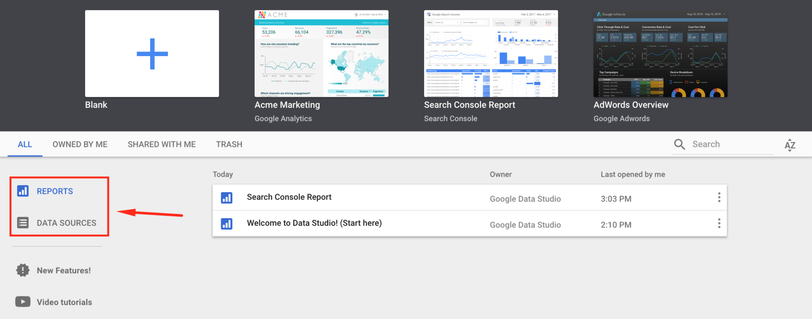Open the TRASH tab

click(229, 145)
